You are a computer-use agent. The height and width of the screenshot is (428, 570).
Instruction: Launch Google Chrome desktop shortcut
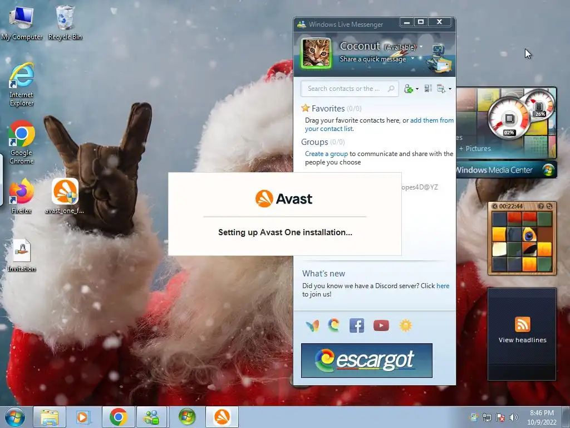(22, 143)
